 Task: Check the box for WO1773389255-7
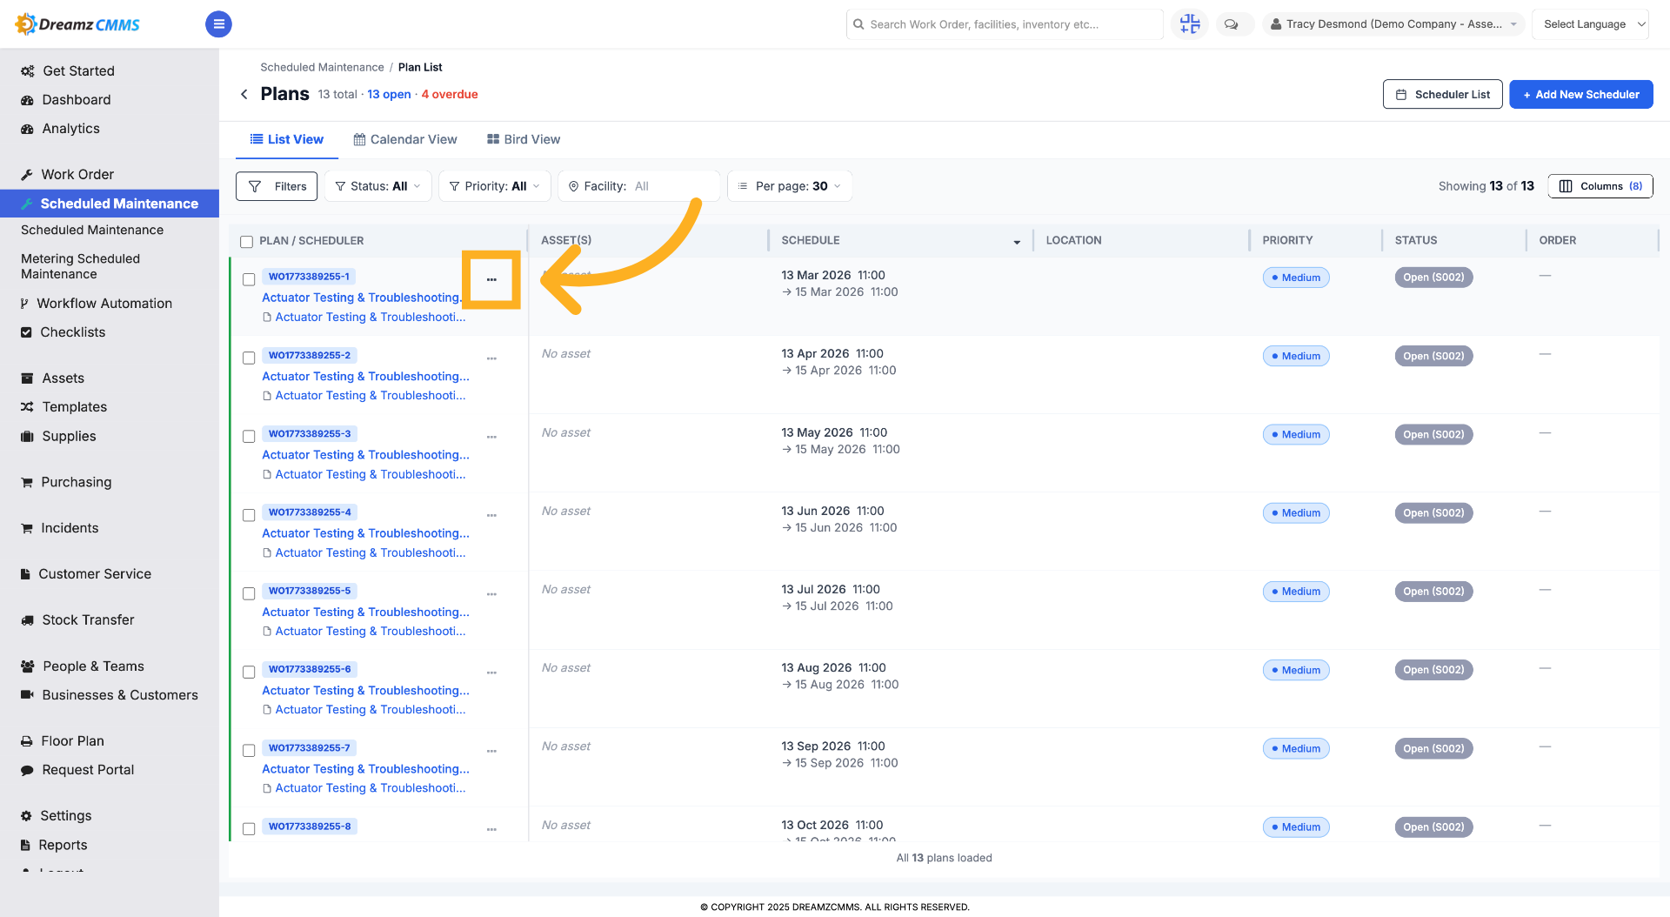click(249, 750)
